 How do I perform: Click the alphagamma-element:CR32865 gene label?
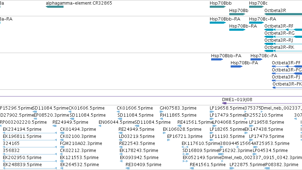[79, 3]
